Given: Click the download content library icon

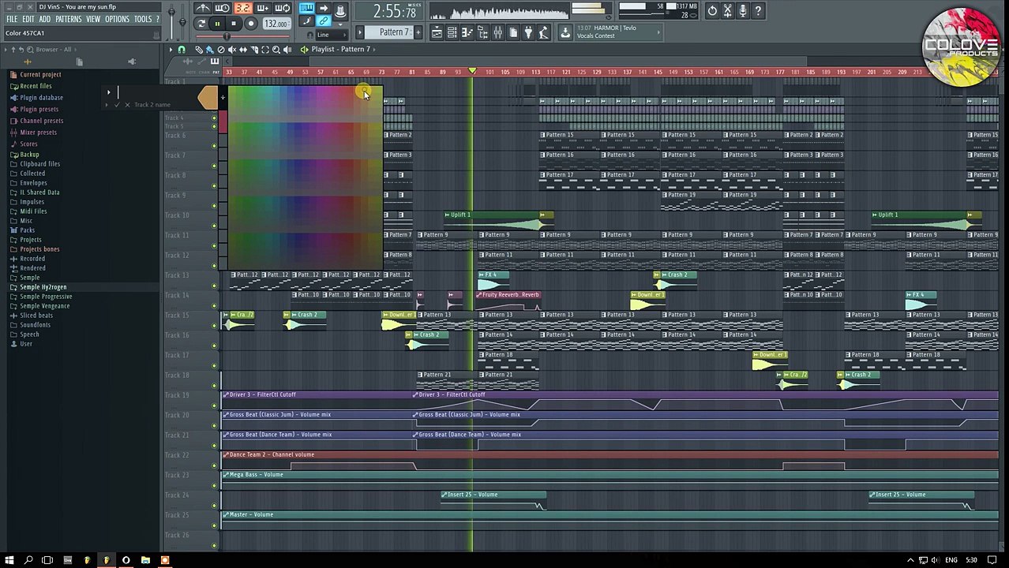Looking at the screenshot, I should 565,32.
